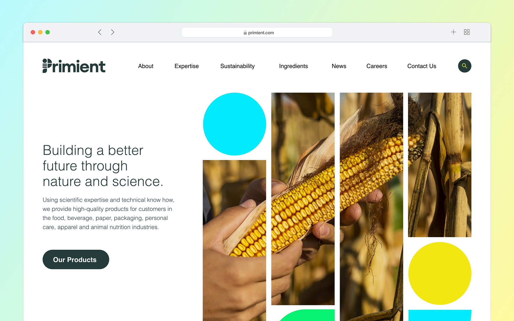Open the Expertise menu item

tap(187, 66)
